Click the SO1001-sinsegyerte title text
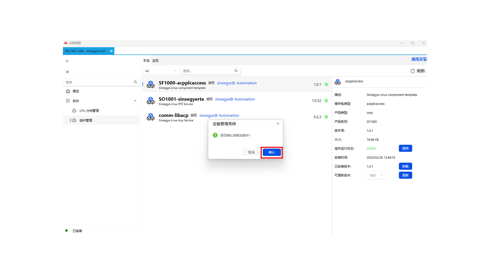This screenshot has height=276, width=490. (181, 99)
